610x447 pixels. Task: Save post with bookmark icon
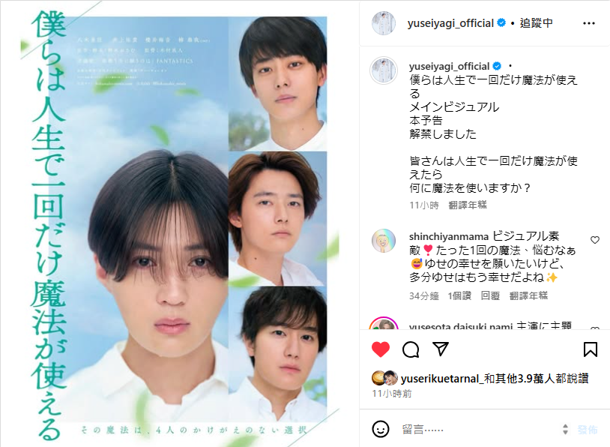click(x=591, y=349)
